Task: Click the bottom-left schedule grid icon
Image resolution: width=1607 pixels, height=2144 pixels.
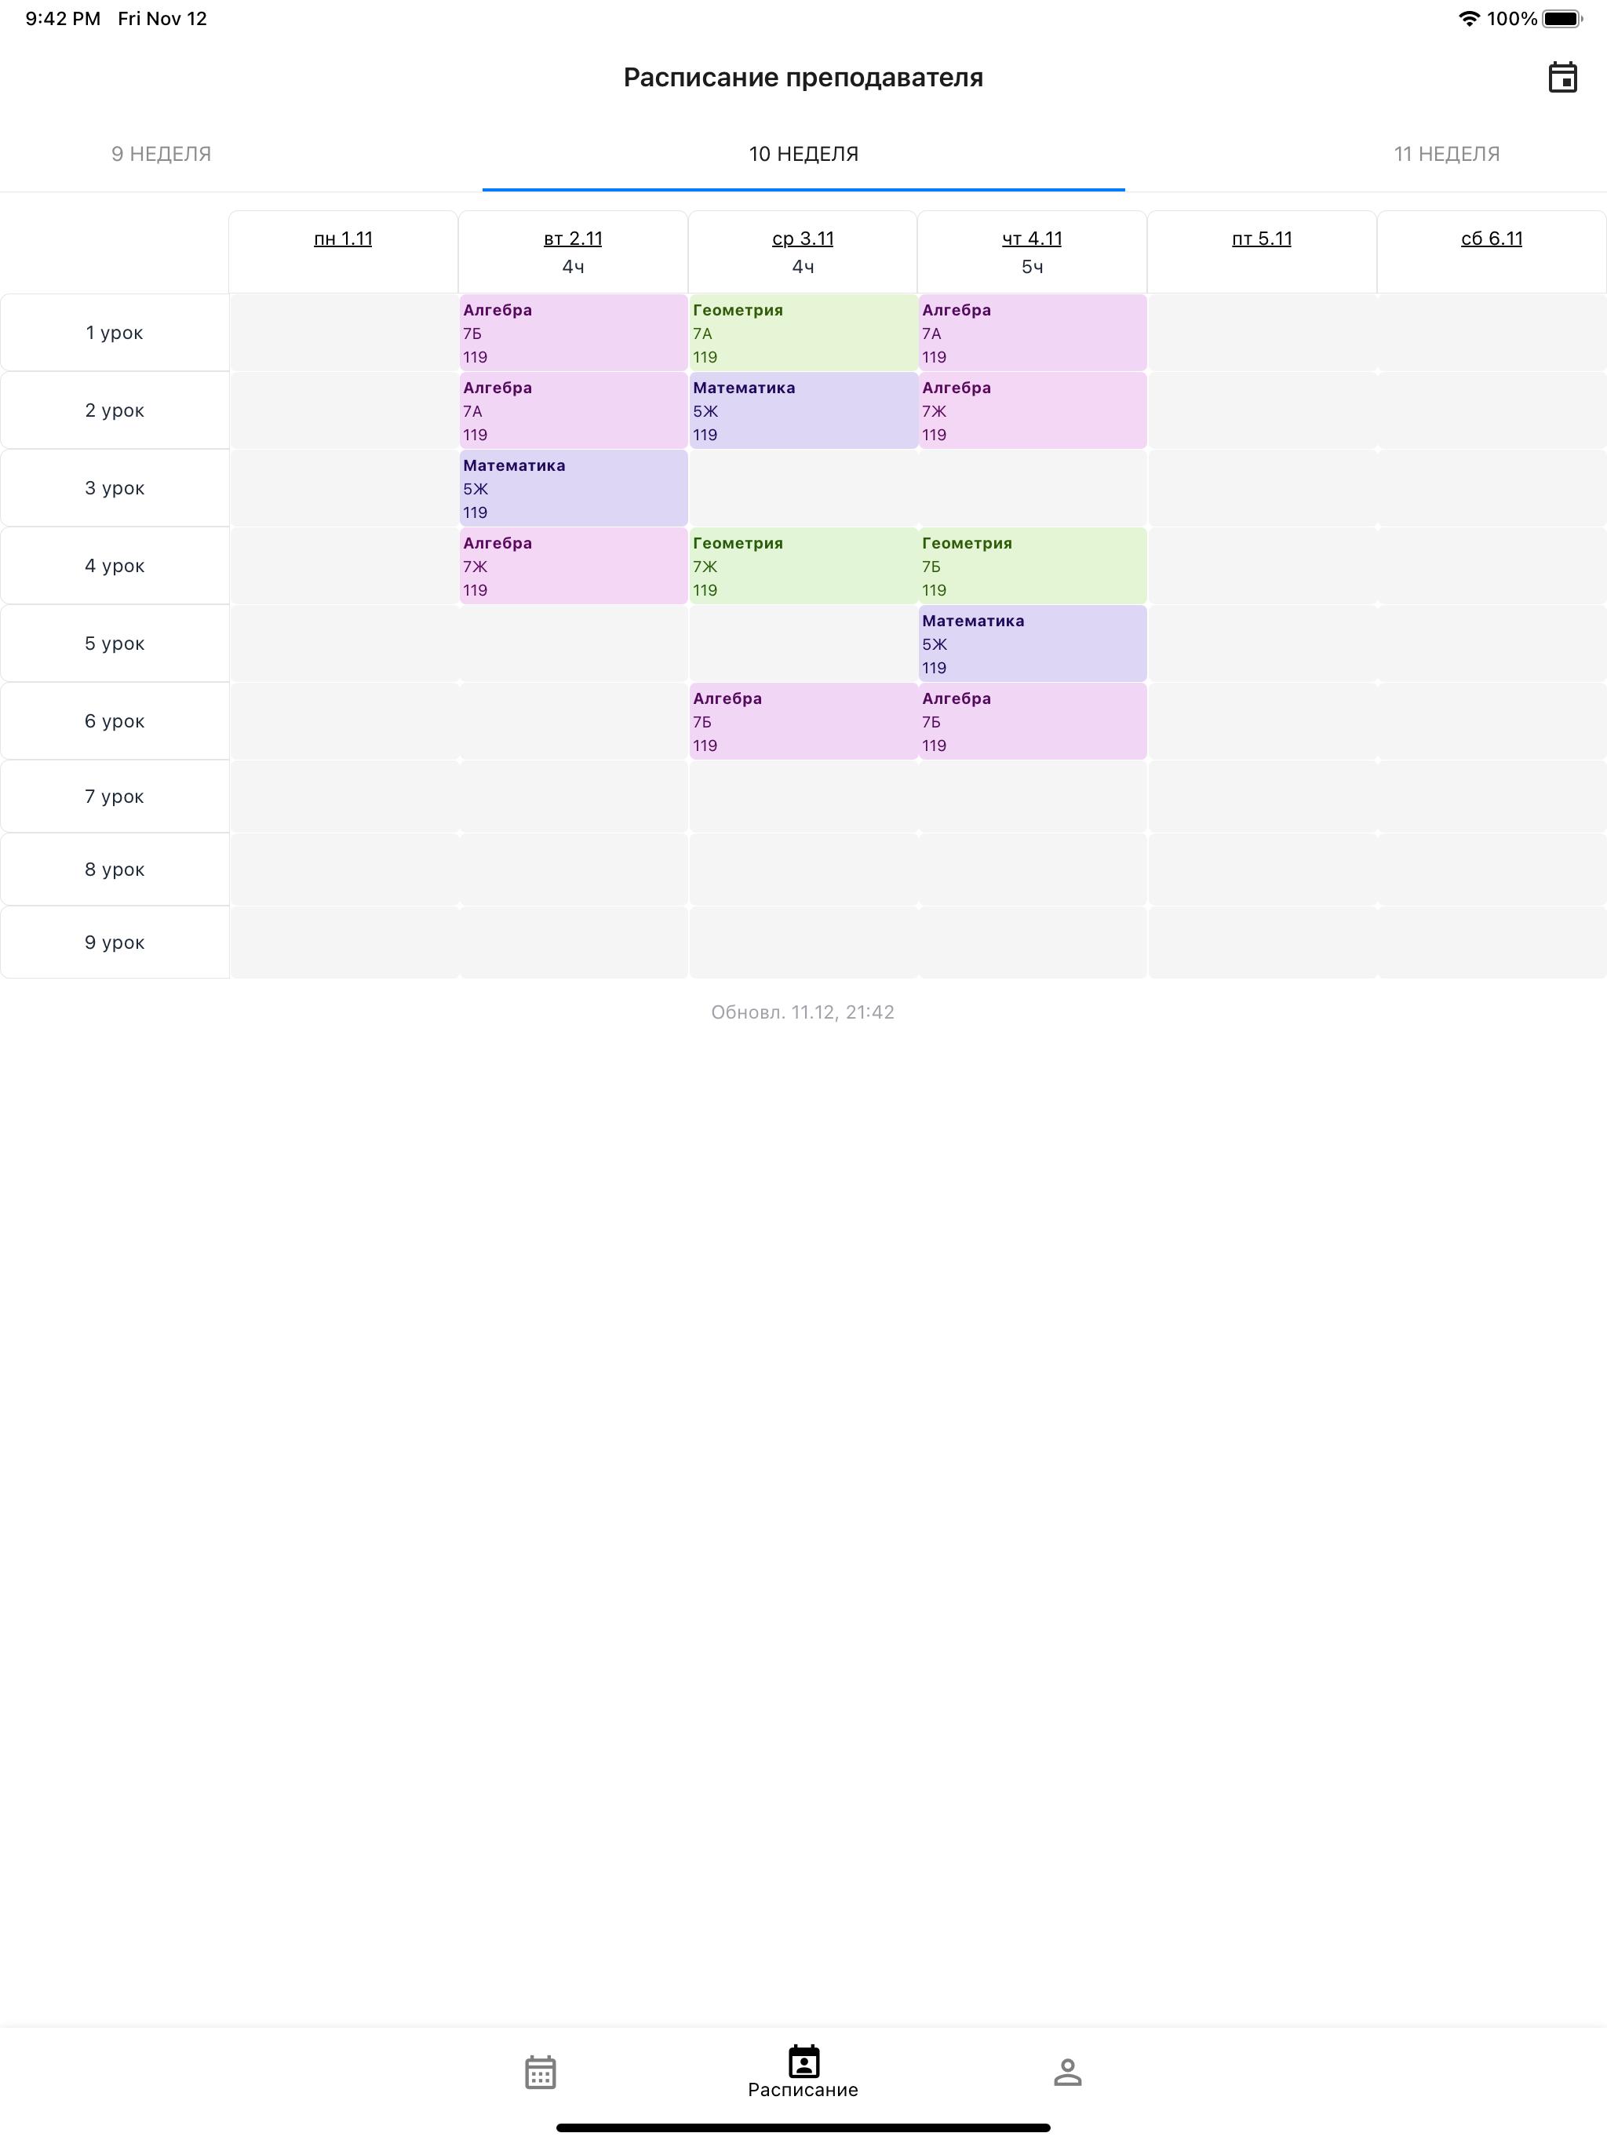Action: [540, 2073]
